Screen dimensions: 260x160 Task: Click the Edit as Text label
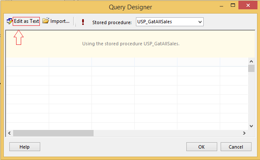(x=26, y=21)
